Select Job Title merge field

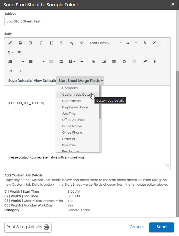click(78, 114)
